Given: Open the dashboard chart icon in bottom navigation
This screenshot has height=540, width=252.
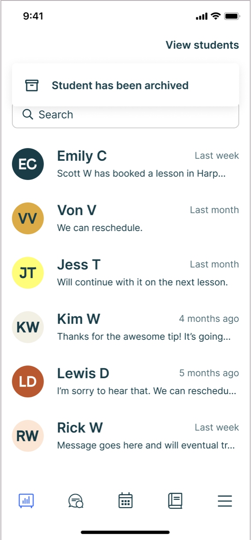Looking at the screenshot, I should click(27, 501).
